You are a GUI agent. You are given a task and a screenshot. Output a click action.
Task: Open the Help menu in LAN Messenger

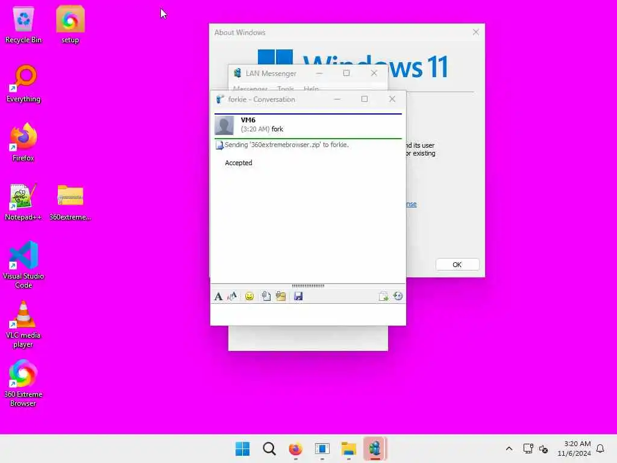[312, 89]
